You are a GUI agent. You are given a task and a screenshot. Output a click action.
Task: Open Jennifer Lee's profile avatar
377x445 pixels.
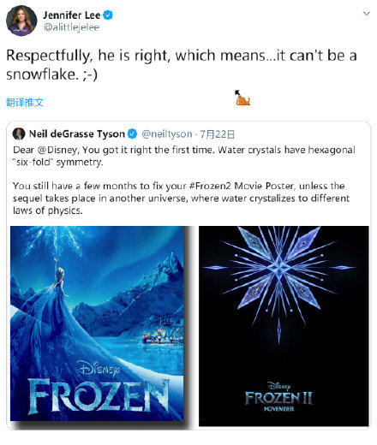coord(21,21)
